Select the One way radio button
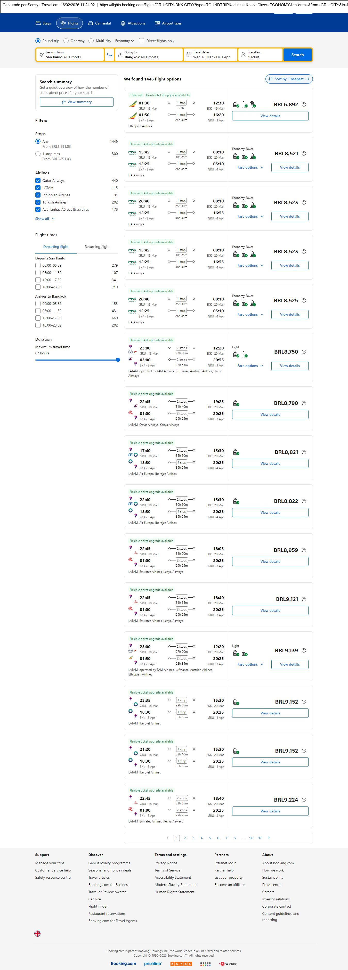The height and width of the screenshot is (970, 348). (x=66, y=41)
